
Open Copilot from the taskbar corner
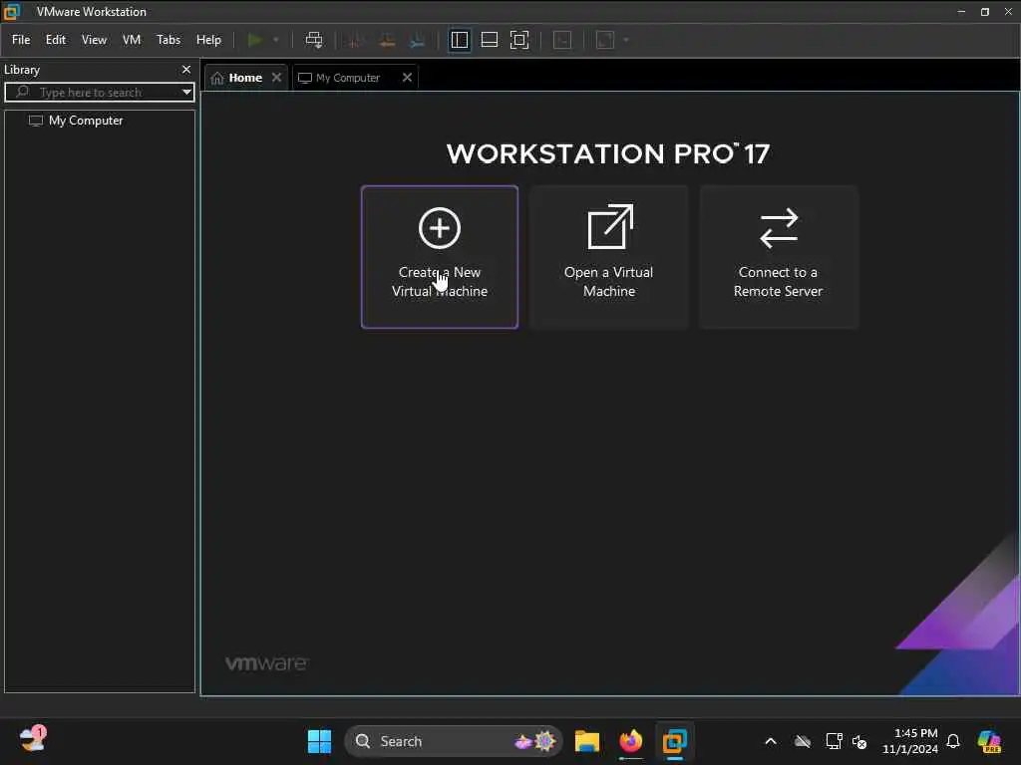point(989,741)
